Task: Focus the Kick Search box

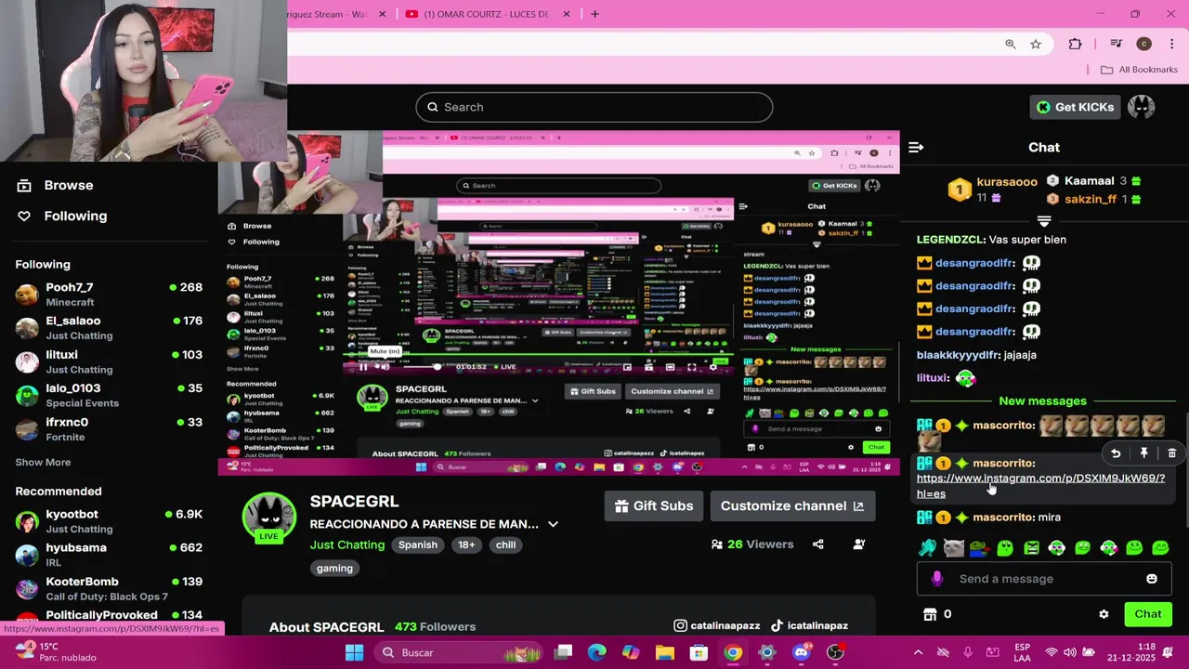Action: tap(594, 107)
